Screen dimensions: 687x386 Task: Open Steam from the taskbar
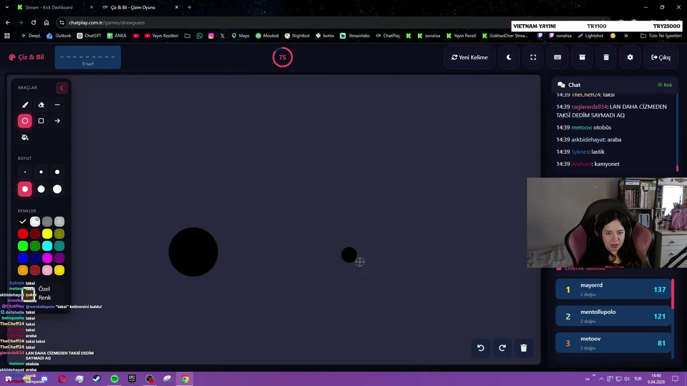pyautogui.click(x=97, y=379)
